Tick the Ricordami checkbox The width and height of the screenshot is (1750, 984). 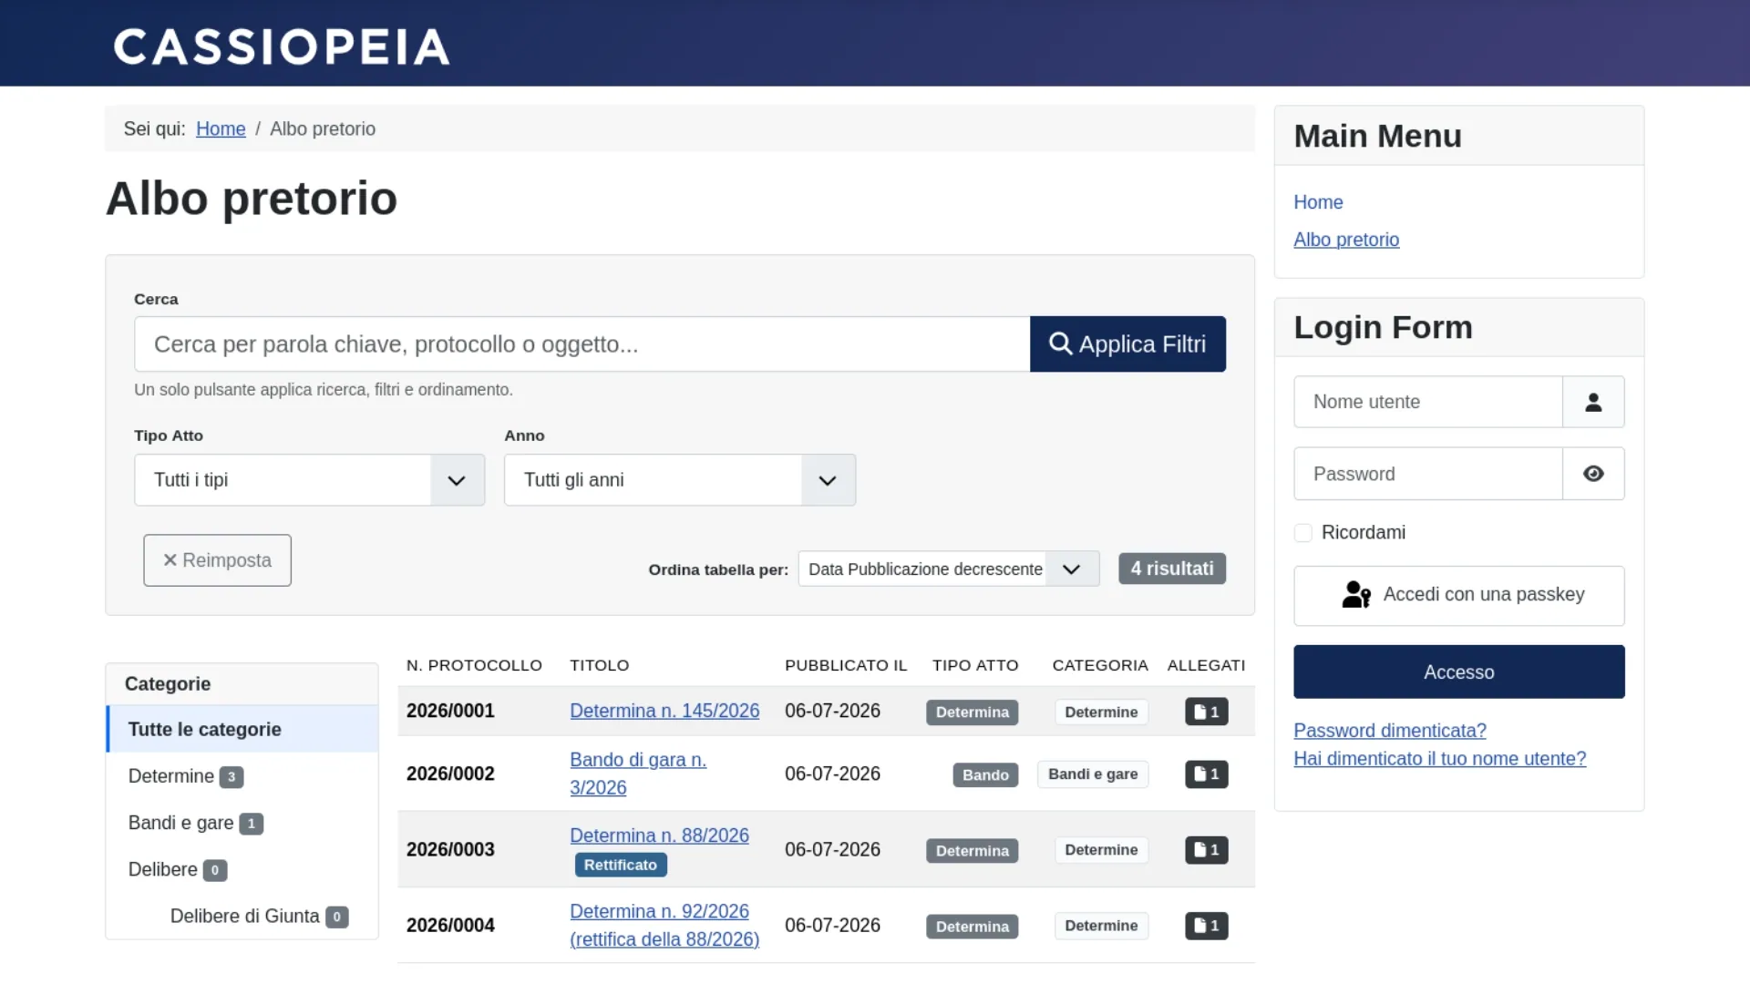pyautogui.click(x=1303, y=533)
